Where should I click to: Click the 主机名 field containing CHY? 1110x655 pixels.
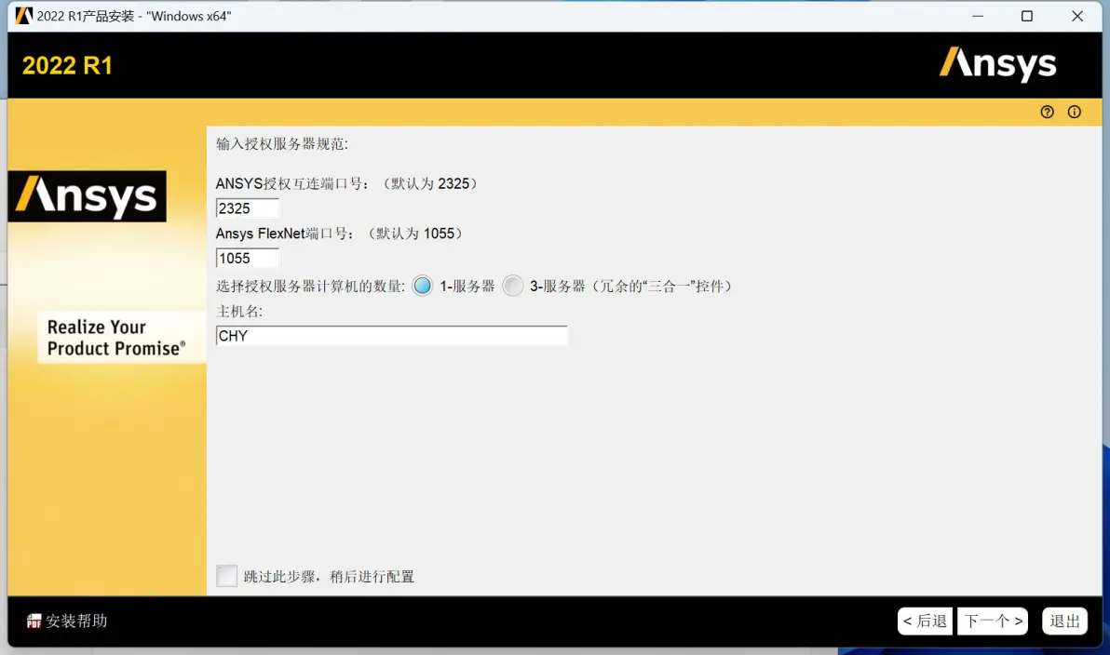391,335
